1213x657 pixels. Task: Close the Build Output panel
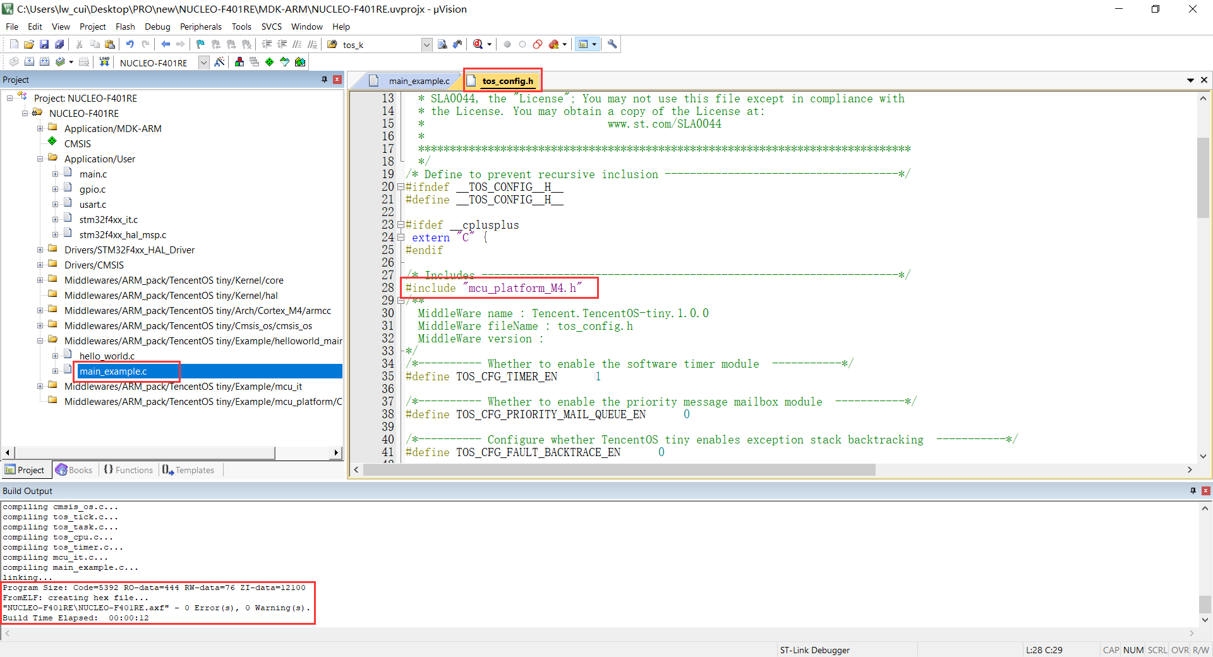(x=1206, y=491)
